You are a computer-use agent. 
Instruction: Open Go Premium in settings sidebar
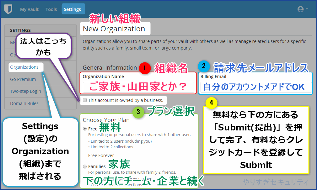[x=23, y=79]
